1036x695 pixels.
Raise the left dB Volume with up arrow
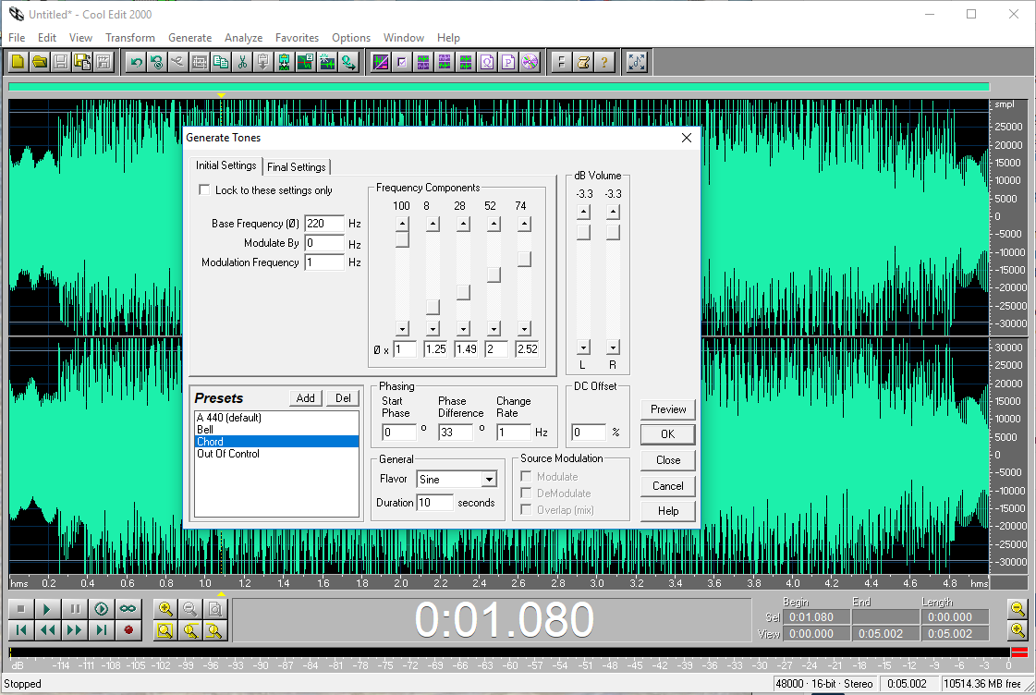(x=583, y=212)
